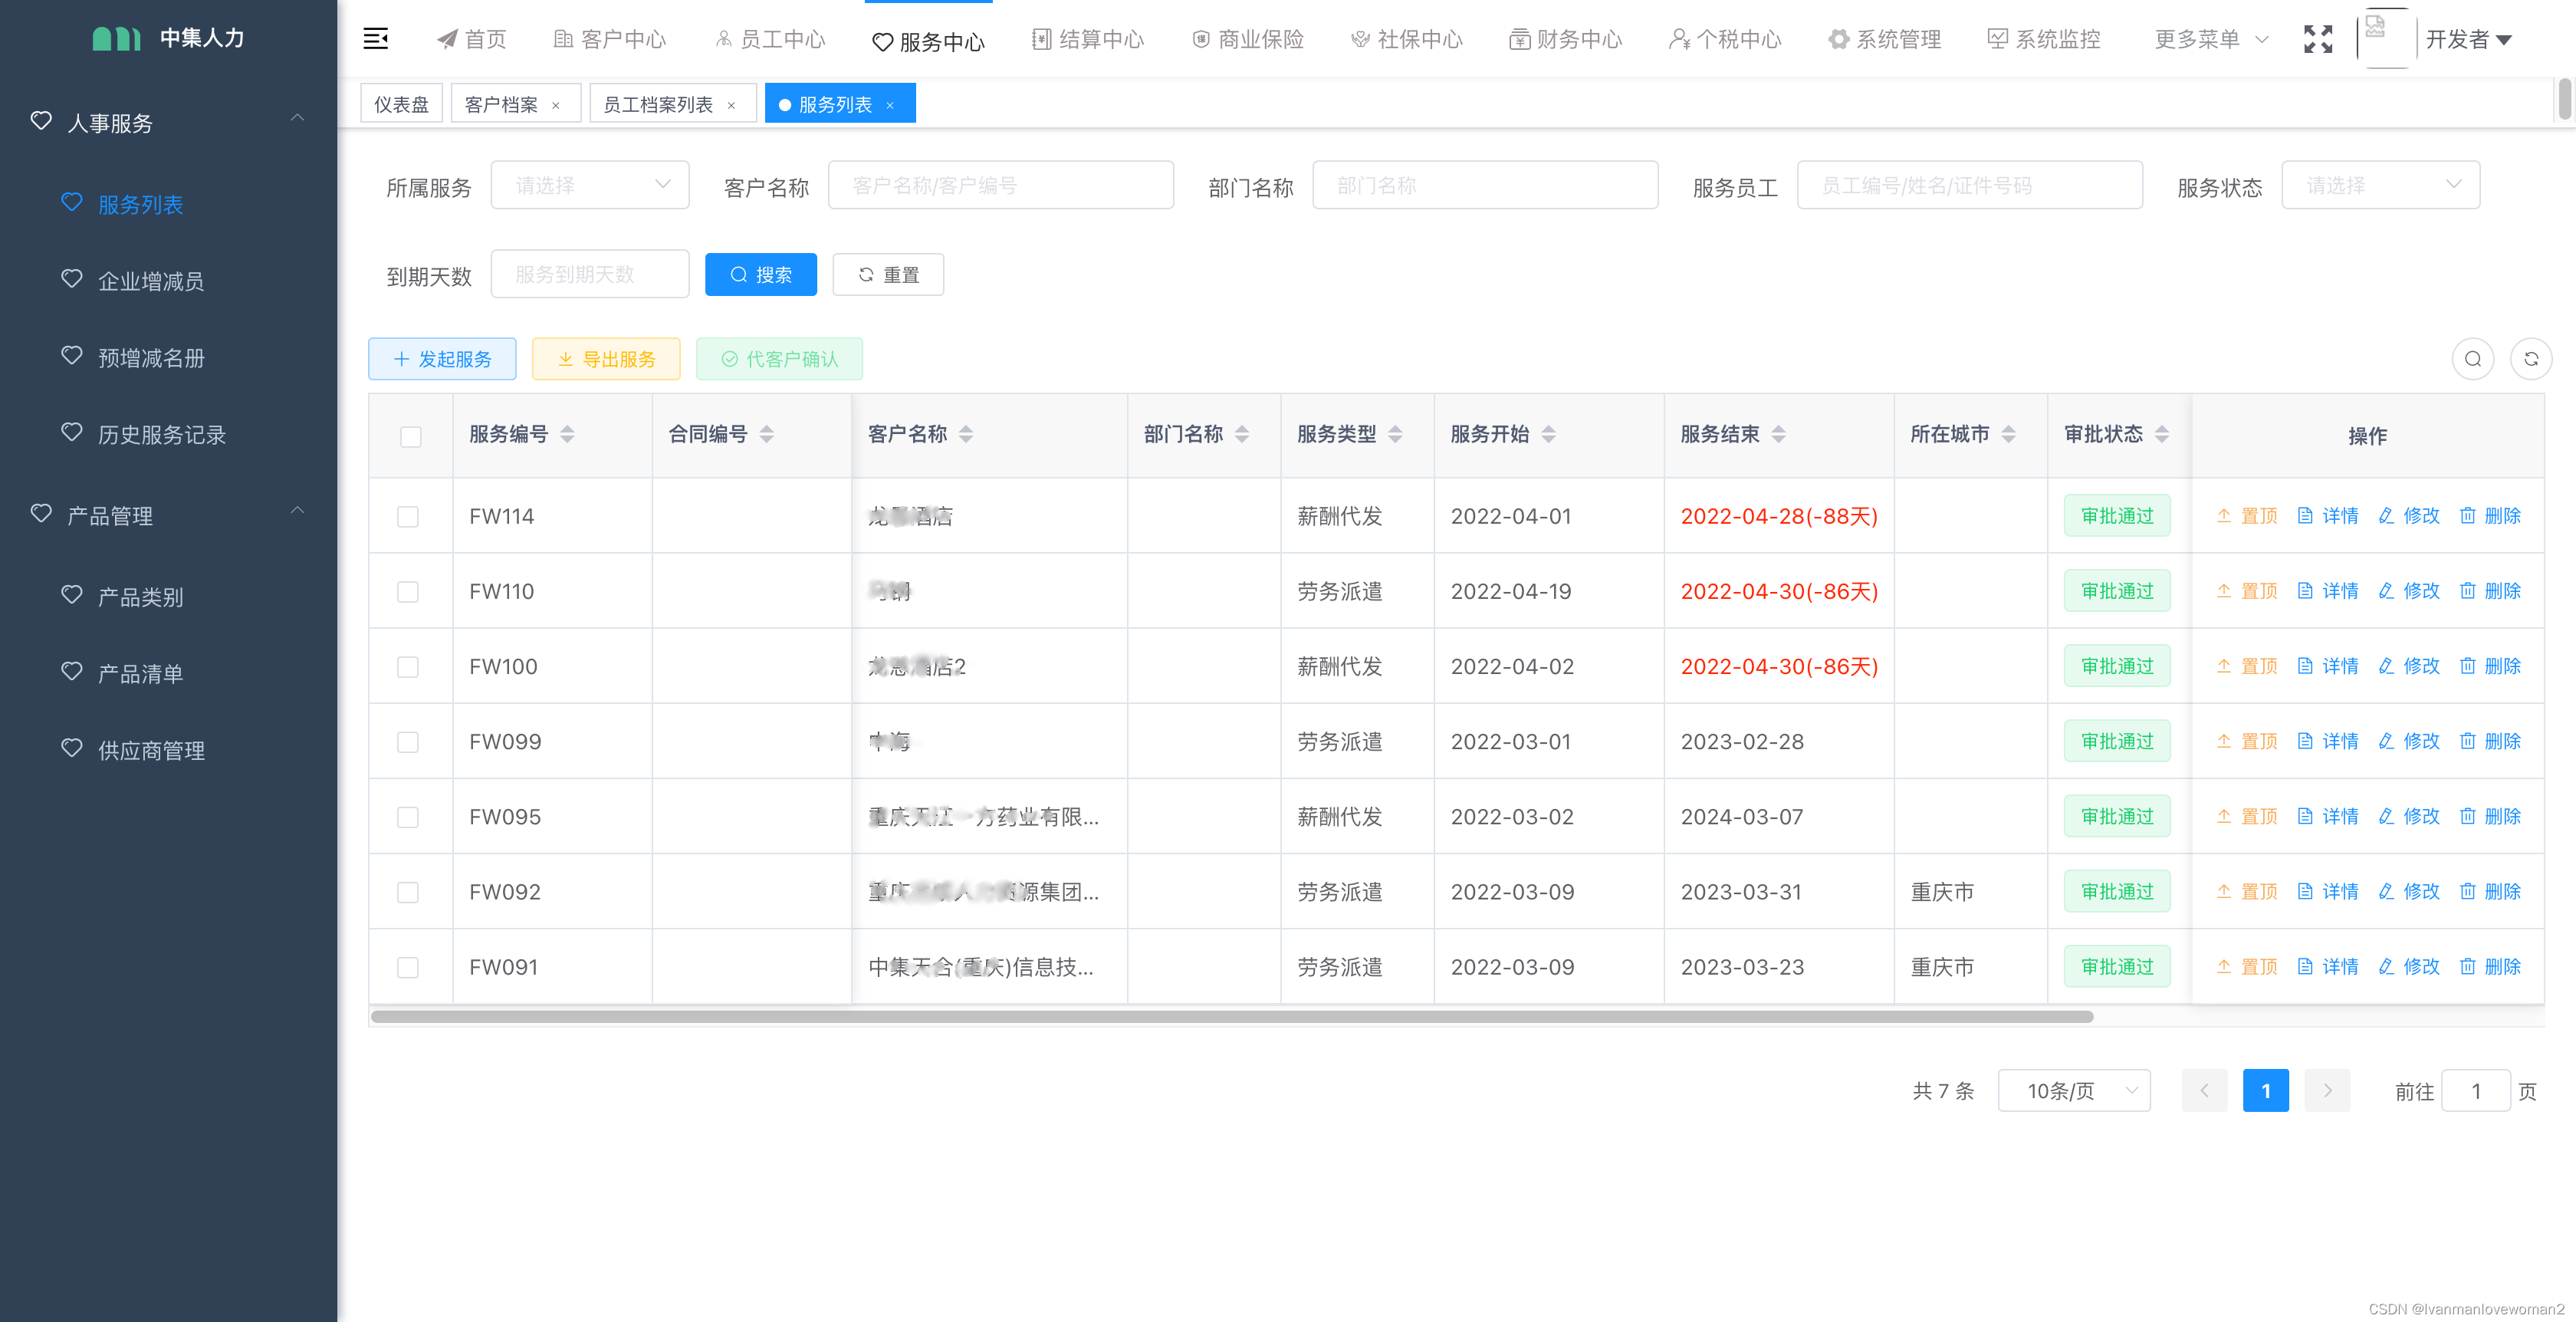Sort by 客户名称 column arrows
The height and width of the screenshot is (1322, 2576).
point(965,434)
